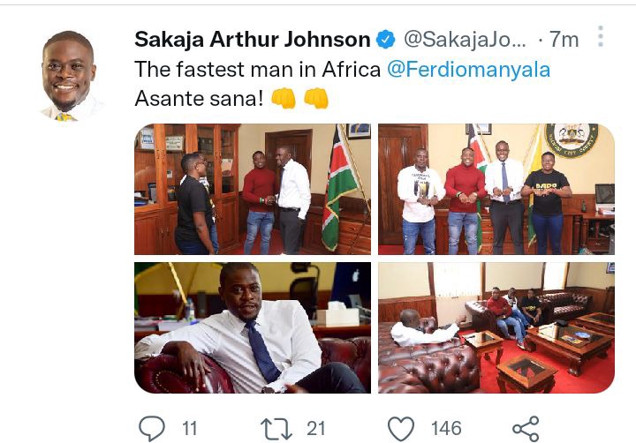Click the @SakajaJo... handle

[x=465, y=40]
